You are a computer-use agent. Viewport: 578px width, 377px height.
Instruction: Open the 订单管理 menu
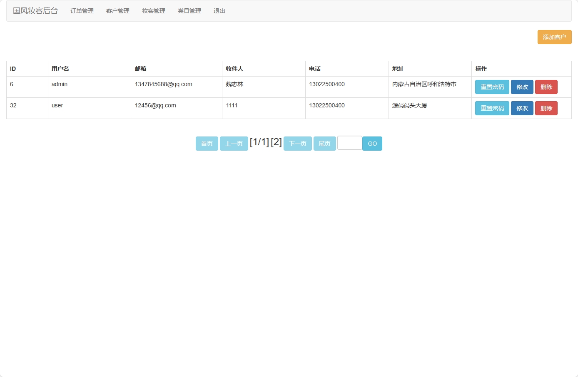click(82, 11)
